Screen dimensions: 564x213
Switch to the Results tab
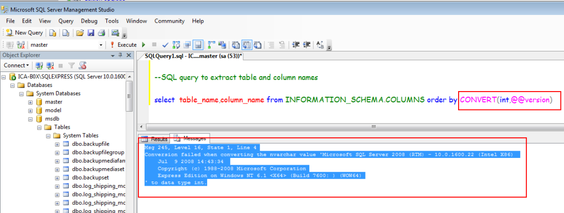pos(154,139)
